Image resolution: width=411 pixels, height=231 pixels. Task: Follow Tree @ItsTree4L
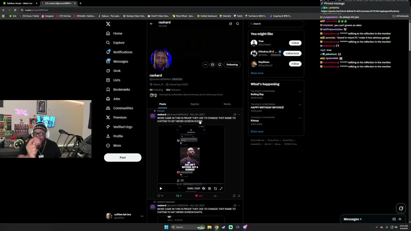(295, 43)
